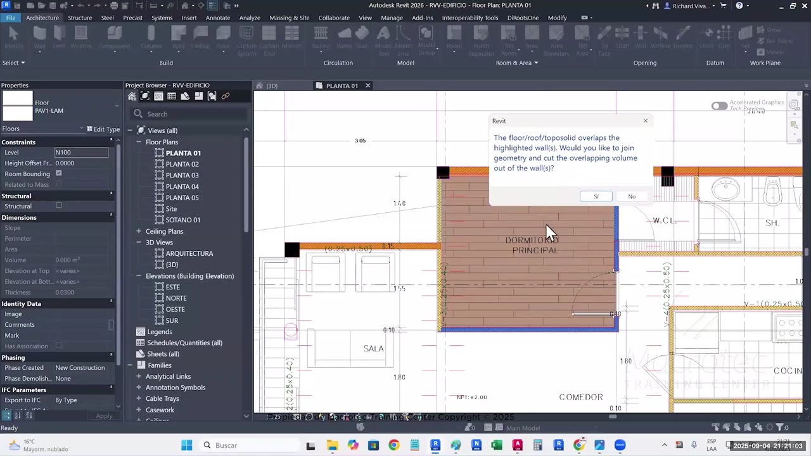Click the Project Browser Search field
811x456 pixels.
(x=189, y=114)
